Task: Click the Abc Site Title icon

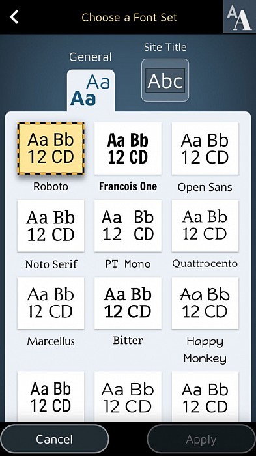Action: (165, 80)
